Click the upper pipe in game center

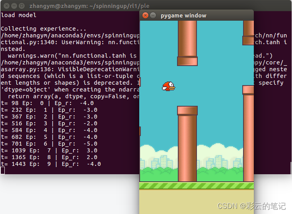click(x=187, y=43)
